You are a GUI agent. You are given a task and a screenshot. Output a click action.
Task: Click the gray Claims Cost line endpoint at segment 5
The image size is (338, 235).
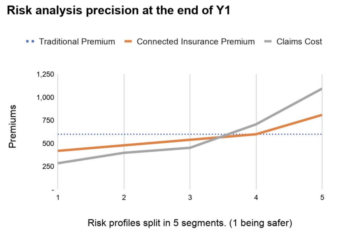[321, 89]
